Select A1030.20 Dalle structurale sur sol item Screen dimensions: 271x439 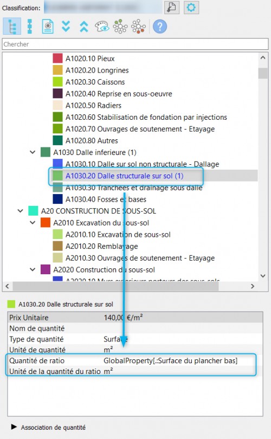124,176
